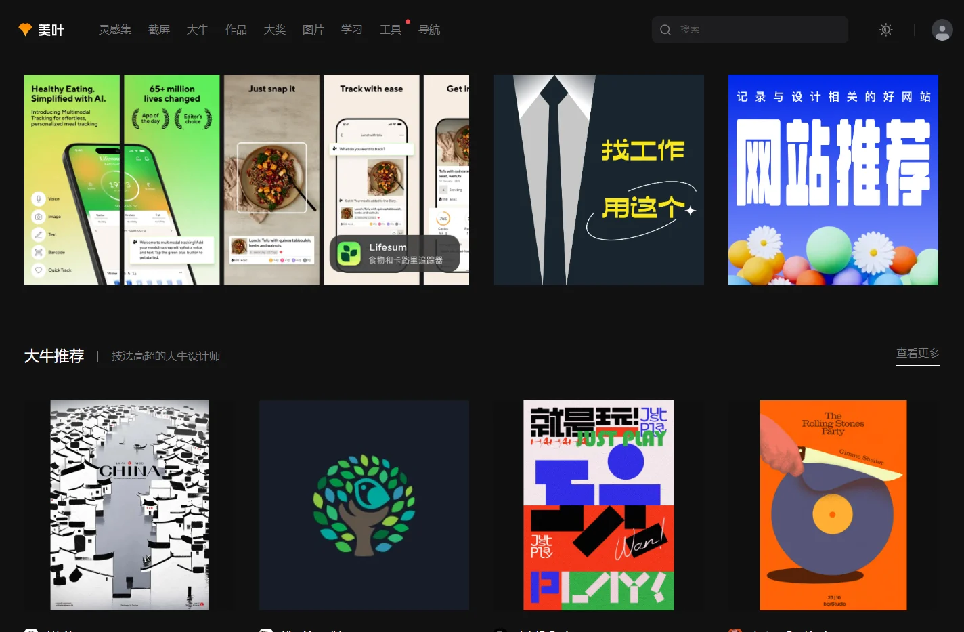Open the 截屏 menu item

(x=159, y=30)
